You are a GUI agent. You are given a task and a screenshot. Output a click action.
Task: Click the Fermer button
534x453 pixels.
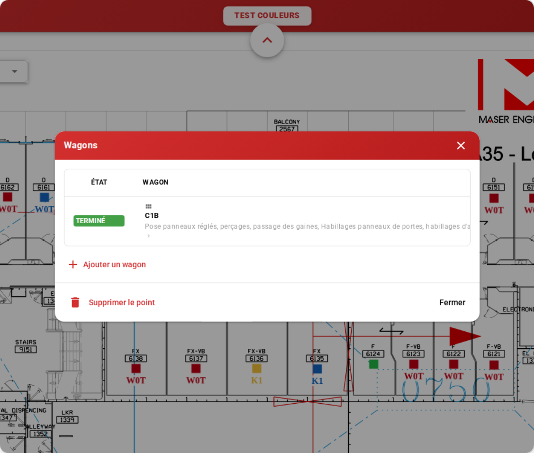click(x=452, y=302)
